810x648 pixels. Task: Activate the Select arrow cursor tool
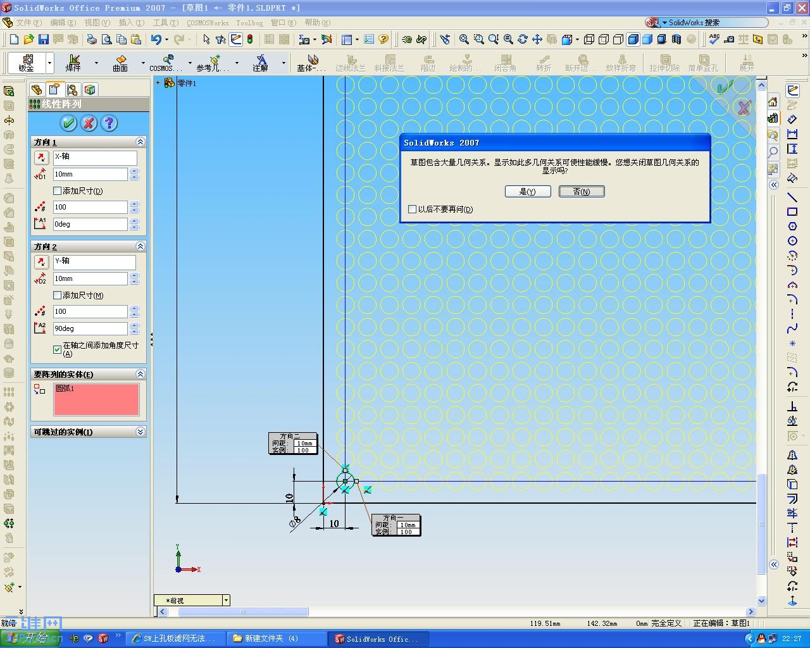point(206,39)
